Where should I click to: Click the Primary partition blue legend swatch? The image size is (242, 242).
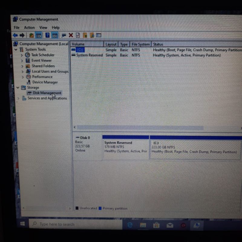(100, 208)
